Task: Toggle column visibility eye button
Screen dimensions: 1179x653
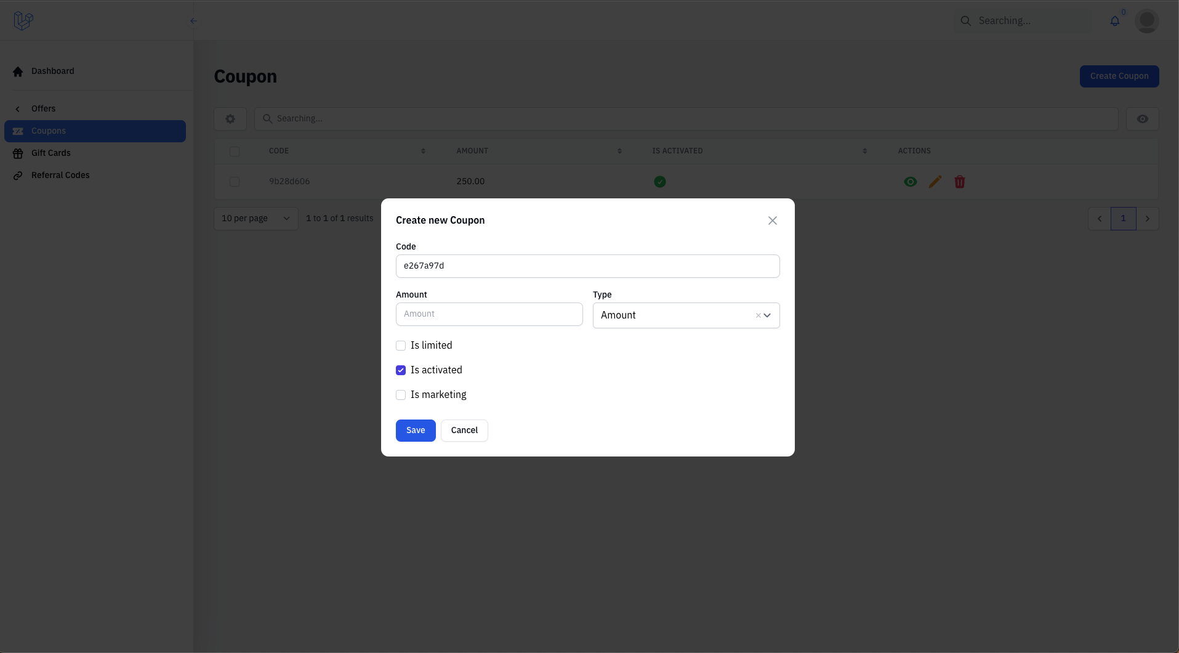Action: click(x=1143, y=119)
